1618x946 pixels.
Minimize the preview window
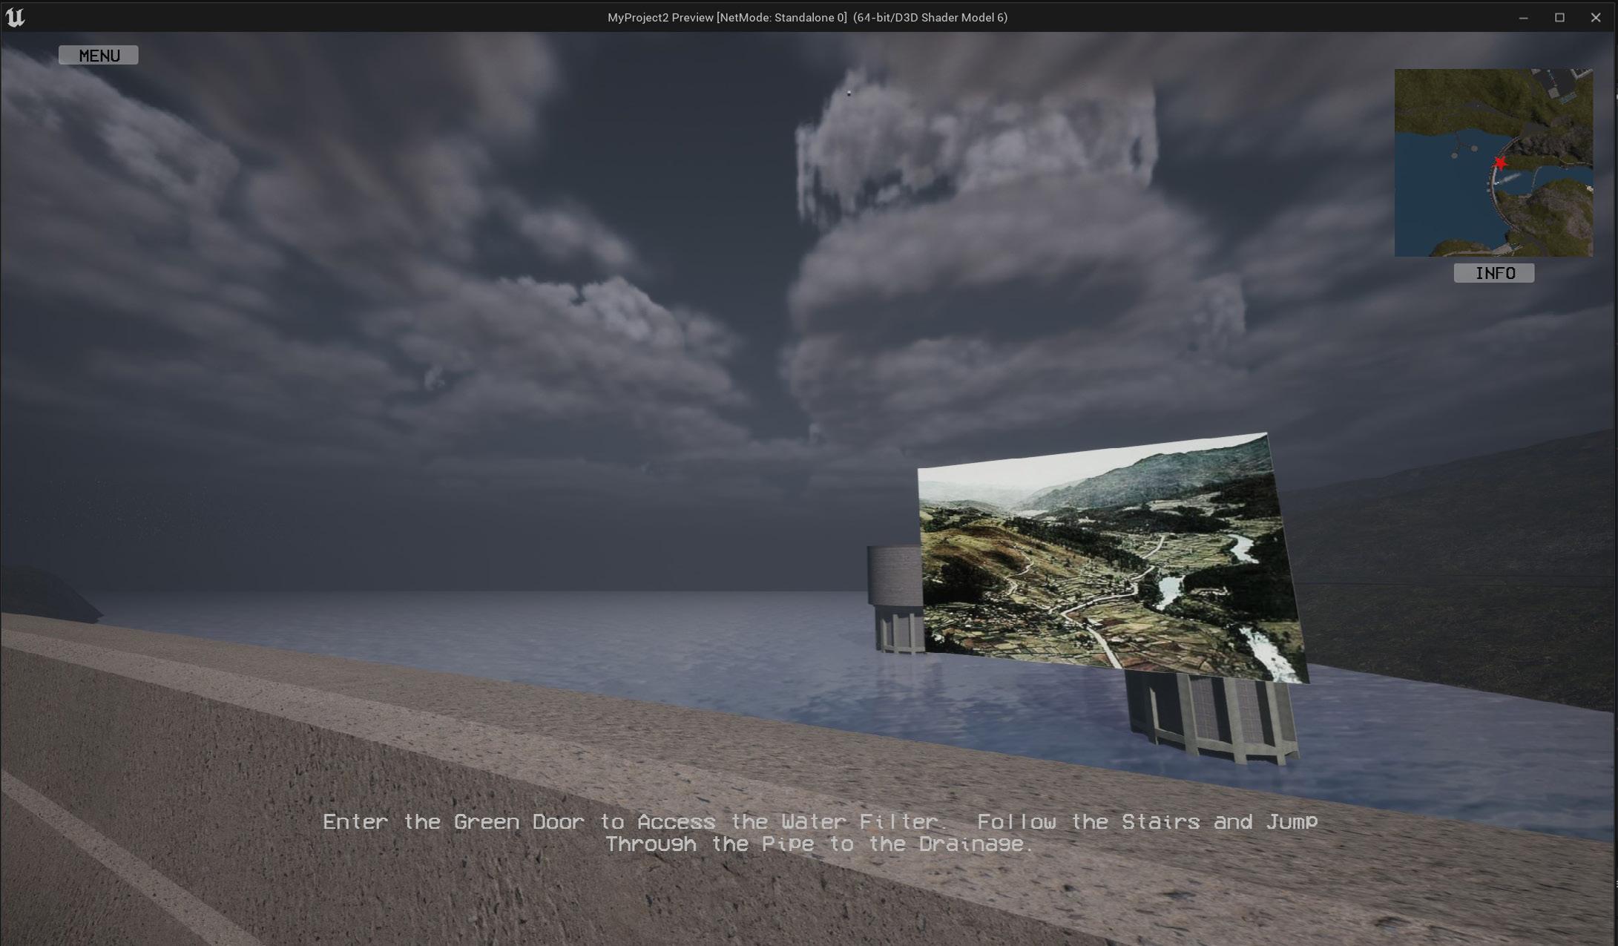coord(1523,17)
